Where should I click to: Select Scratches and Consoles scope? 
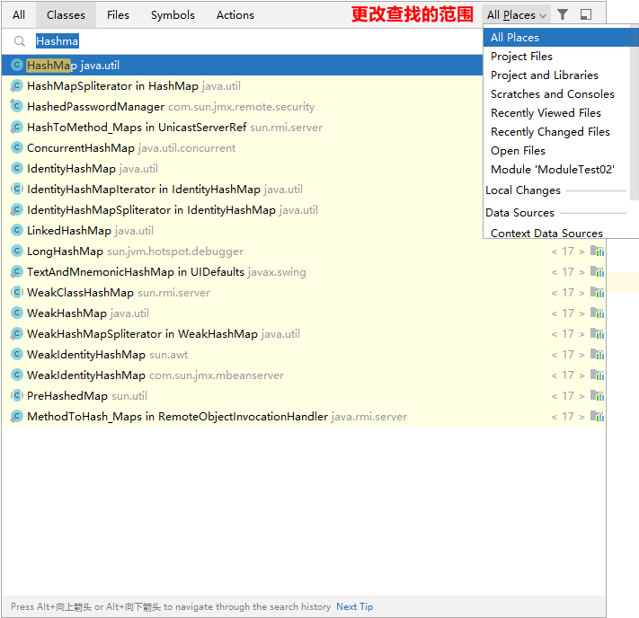[x=556, y=94]
